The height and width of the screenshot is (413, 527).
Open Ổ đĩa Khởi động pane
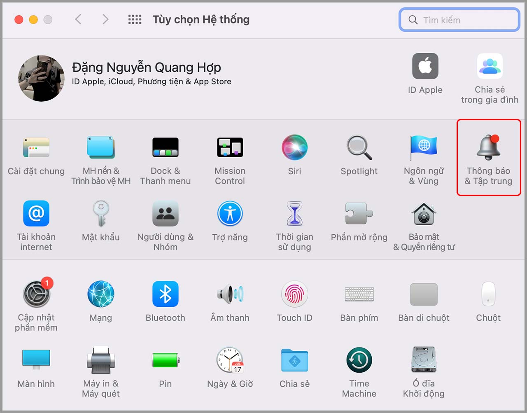(x=424, y=359)
